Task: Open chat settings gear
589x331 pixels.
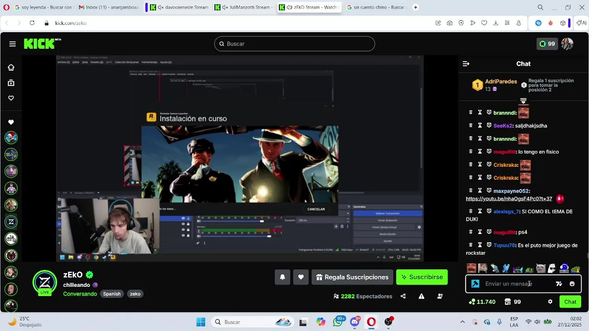Action: 550,302
